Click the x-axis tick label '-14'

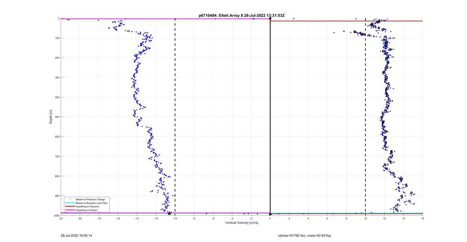tap(137, 218)
